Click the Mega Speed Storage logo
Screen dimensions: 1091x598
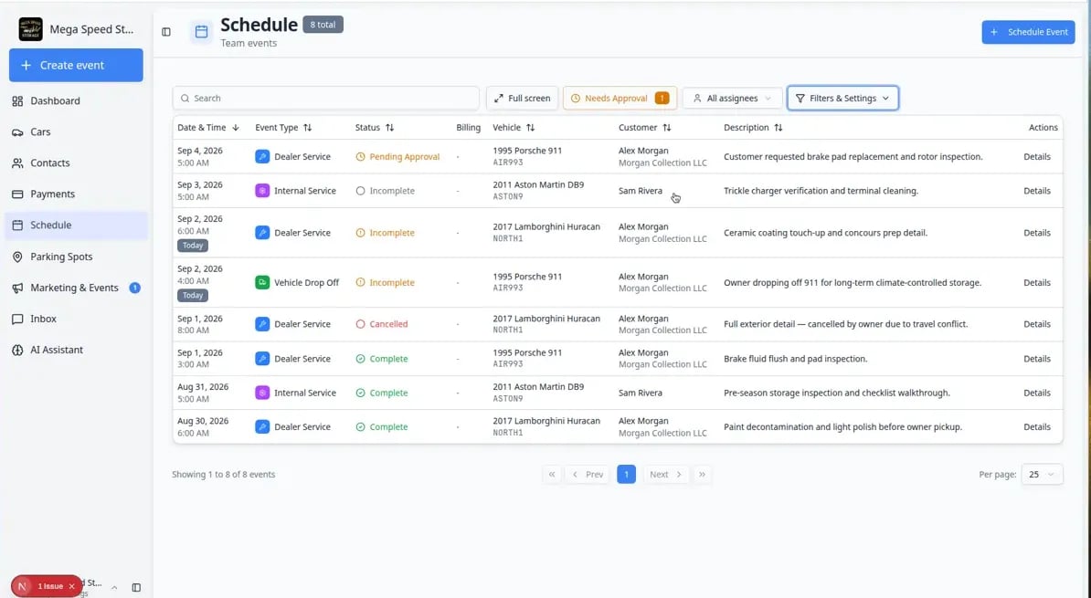point(31,29)
